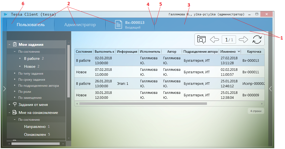Click the search folder icon in toolbar
Image resolution: width=285 pixels, height=149 pixels.
click(201, 40)
